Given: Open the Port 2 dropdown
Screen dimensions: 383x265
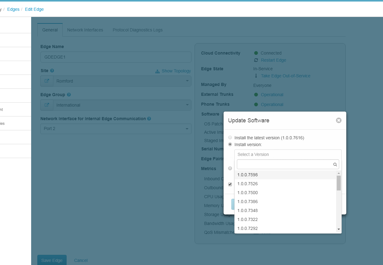Looking at the screenshot, I should [116, 128].
